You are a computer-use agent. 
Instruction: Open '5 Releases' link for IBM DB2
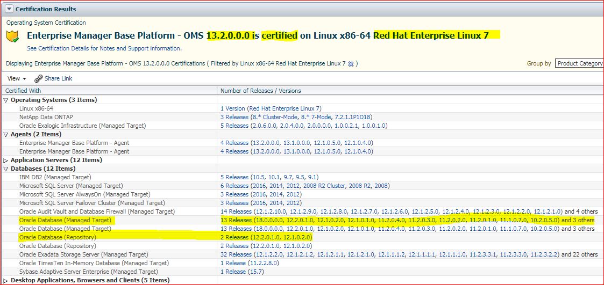(x=235, y=177)
